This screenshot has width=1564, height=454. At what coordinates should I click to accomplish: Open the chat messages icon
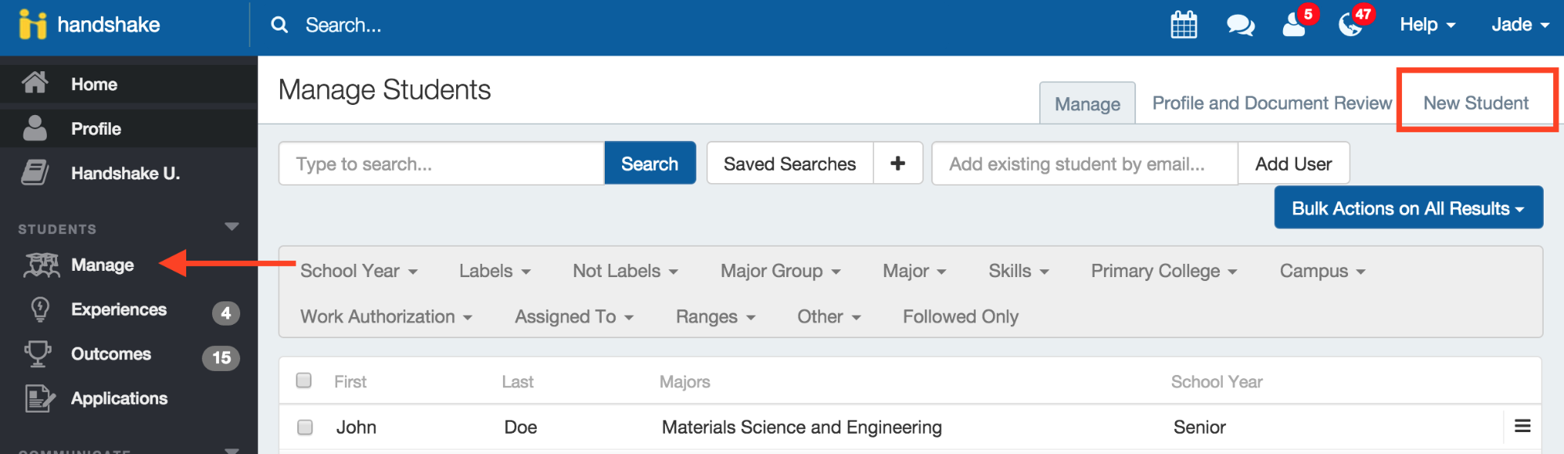(x=1240, y=24)
